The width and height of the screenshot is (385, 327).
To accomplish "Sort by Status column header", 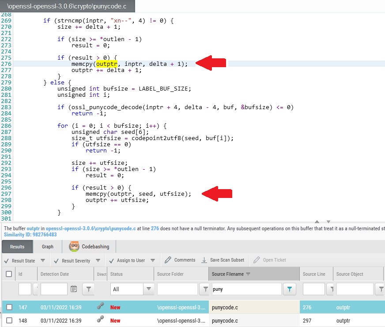I will tap(117, 274).
